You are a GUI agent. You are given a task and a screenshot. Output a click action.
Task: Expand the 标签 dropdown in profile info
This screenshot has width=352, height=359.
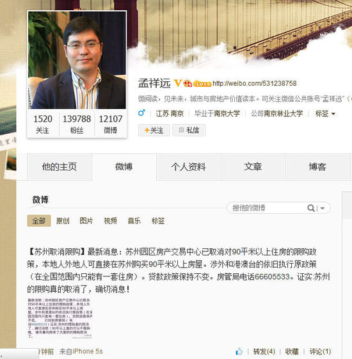[x=325, y=113]
